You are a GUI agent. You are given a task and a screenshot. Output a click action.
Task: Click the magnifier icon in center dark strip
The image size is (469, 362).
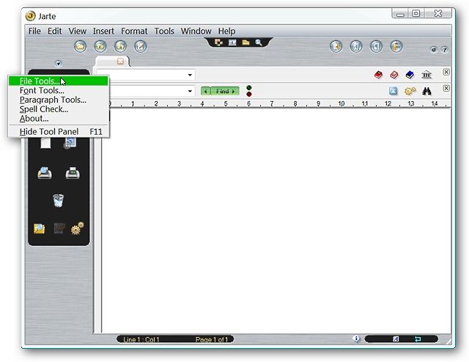(259, 43)
